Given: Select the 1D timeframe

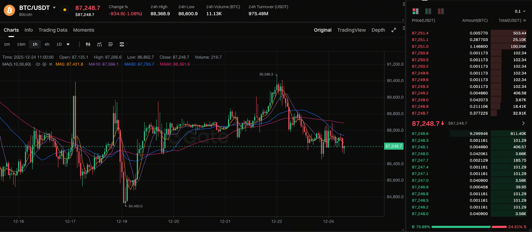Looking at the screenshot, I should point(59,44).
